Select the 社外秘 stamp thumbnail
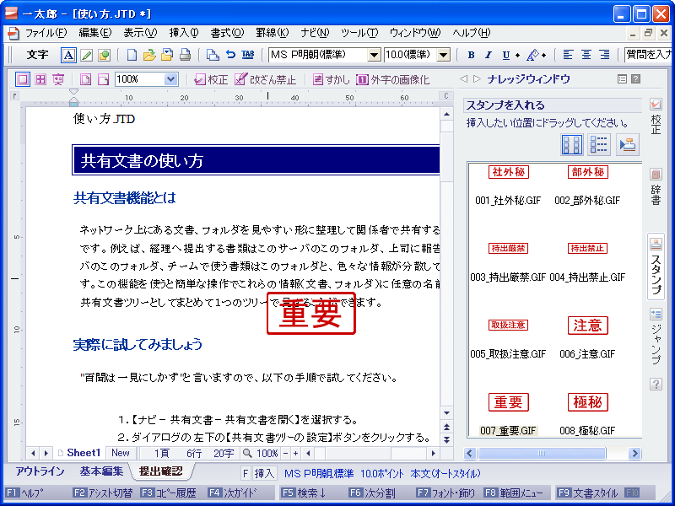The image size is (675, 506). pyautogui.click(x=509, y=172)
